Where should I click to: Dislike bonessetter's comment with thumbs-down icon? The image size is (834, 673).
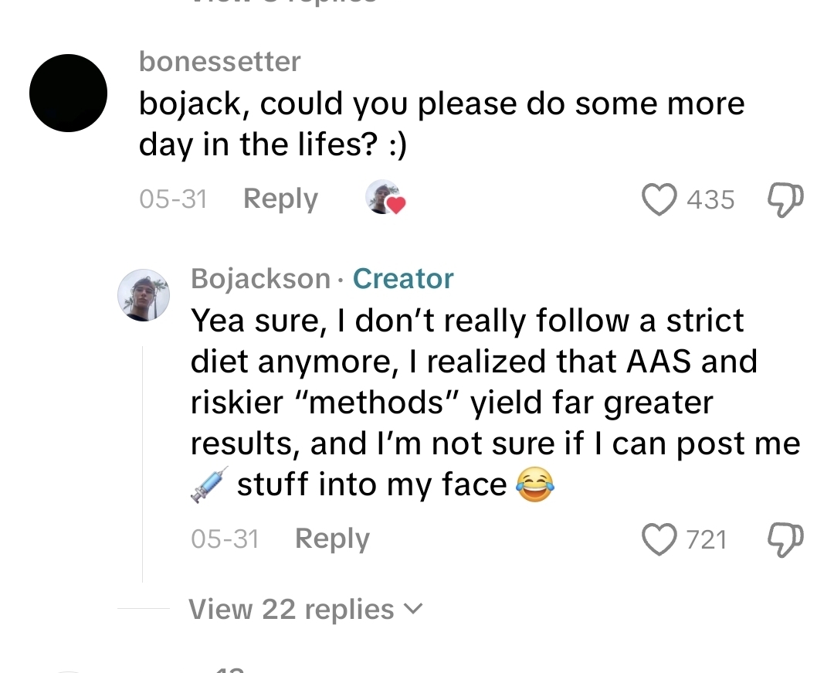(785, 200)
